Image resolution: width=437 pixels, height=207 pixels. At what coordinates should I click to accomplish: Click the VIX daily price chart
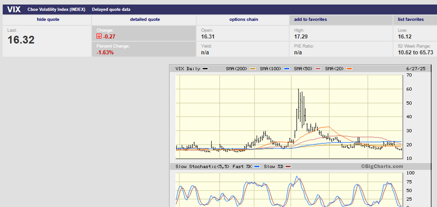[289, 117]
